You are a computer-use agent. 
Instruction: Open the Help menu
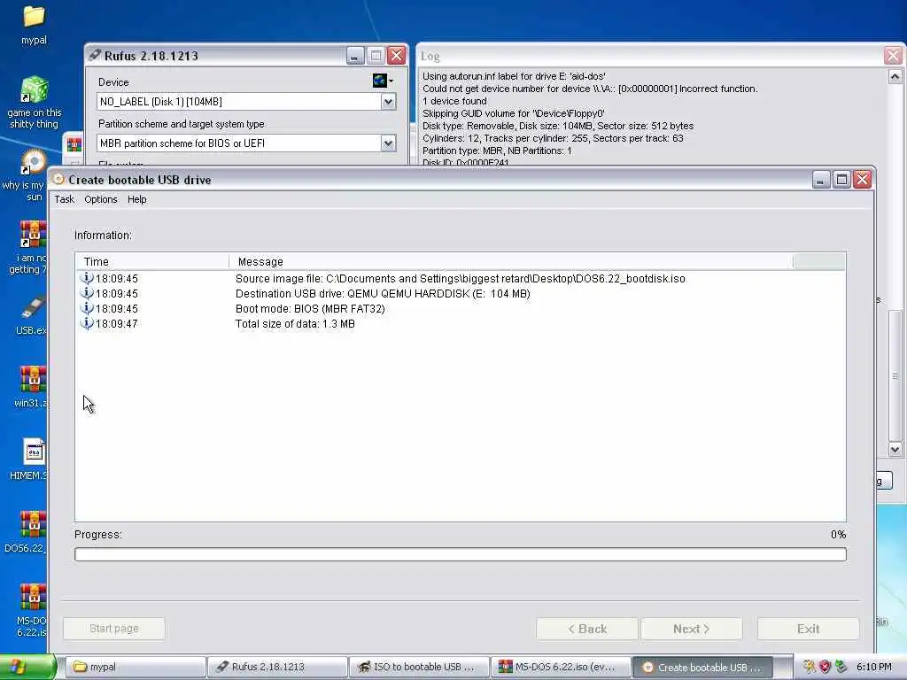click(x=137, y=199)
